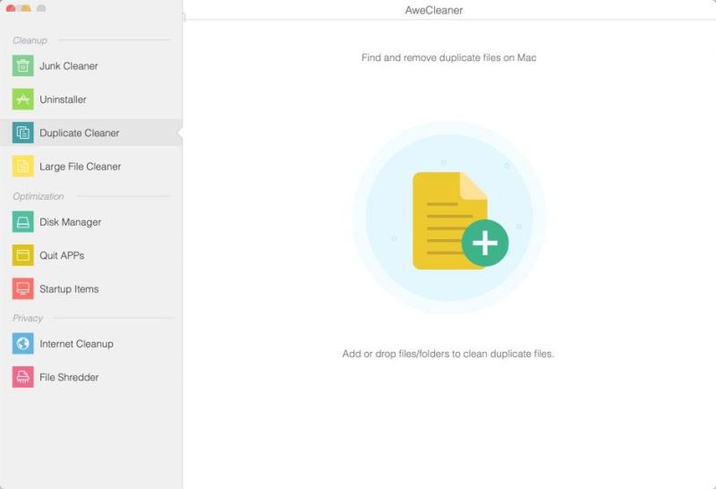
Task: Click the Quit APPs window icon
Action: 23,255
